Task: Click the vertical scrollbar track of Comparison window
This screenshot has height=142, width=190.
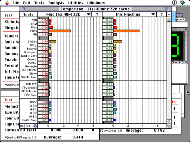Action: pyautogui.click(x=169, y=70)
